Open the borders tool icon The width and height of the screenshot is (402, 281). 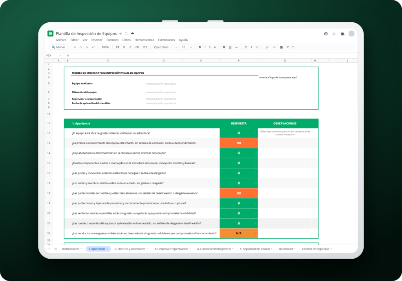click(x=230, y=47)
